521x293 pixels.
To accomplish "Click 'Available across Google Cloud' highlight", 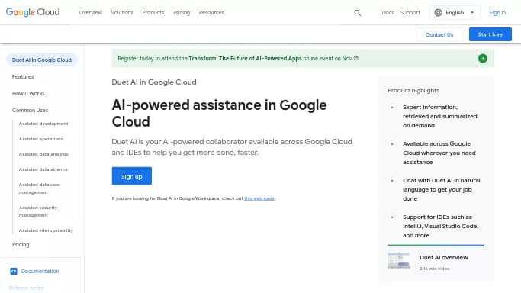I will pyautogui.click(x=439, y=153).
